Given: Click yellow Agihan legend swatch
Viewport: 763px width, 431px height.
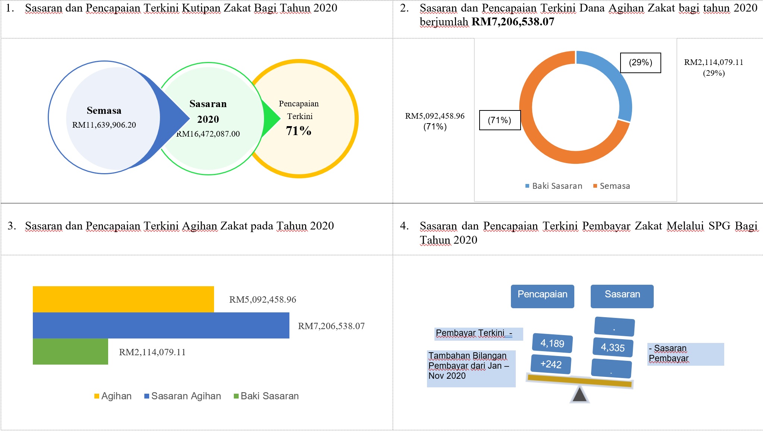Looking at the screenshot, I should pyautogui.click(x=97, y=396).
